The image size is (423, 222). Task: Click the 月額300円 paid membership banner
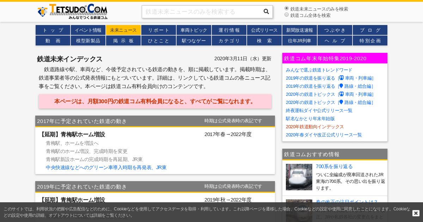[x=155, y=101]
